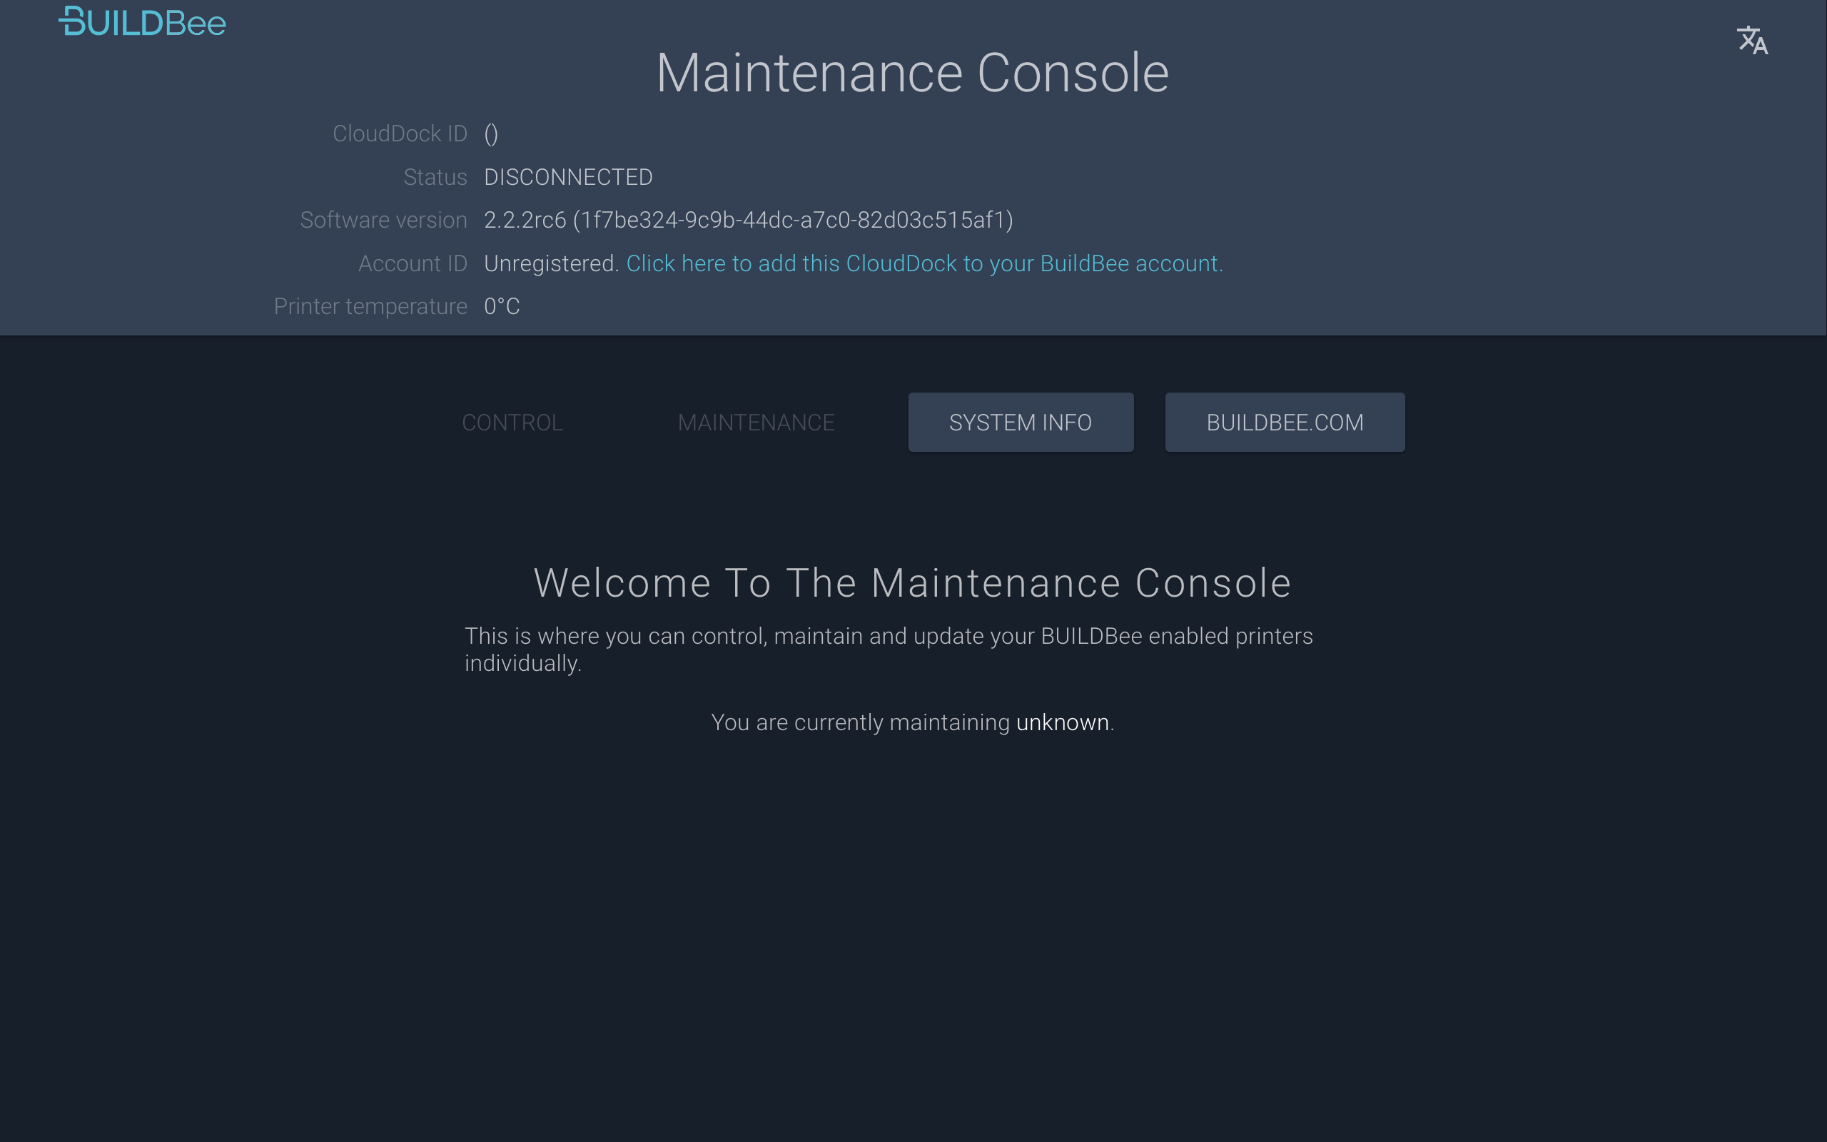Open the add CloudDock to BuildBee account link
1827x1142 pixels.
coord(924,263)
